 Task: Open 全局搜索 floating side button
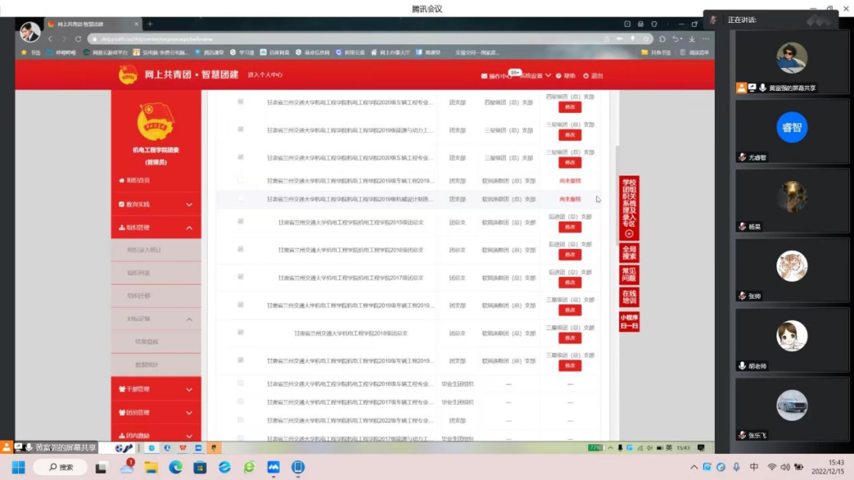pos(629,253)
